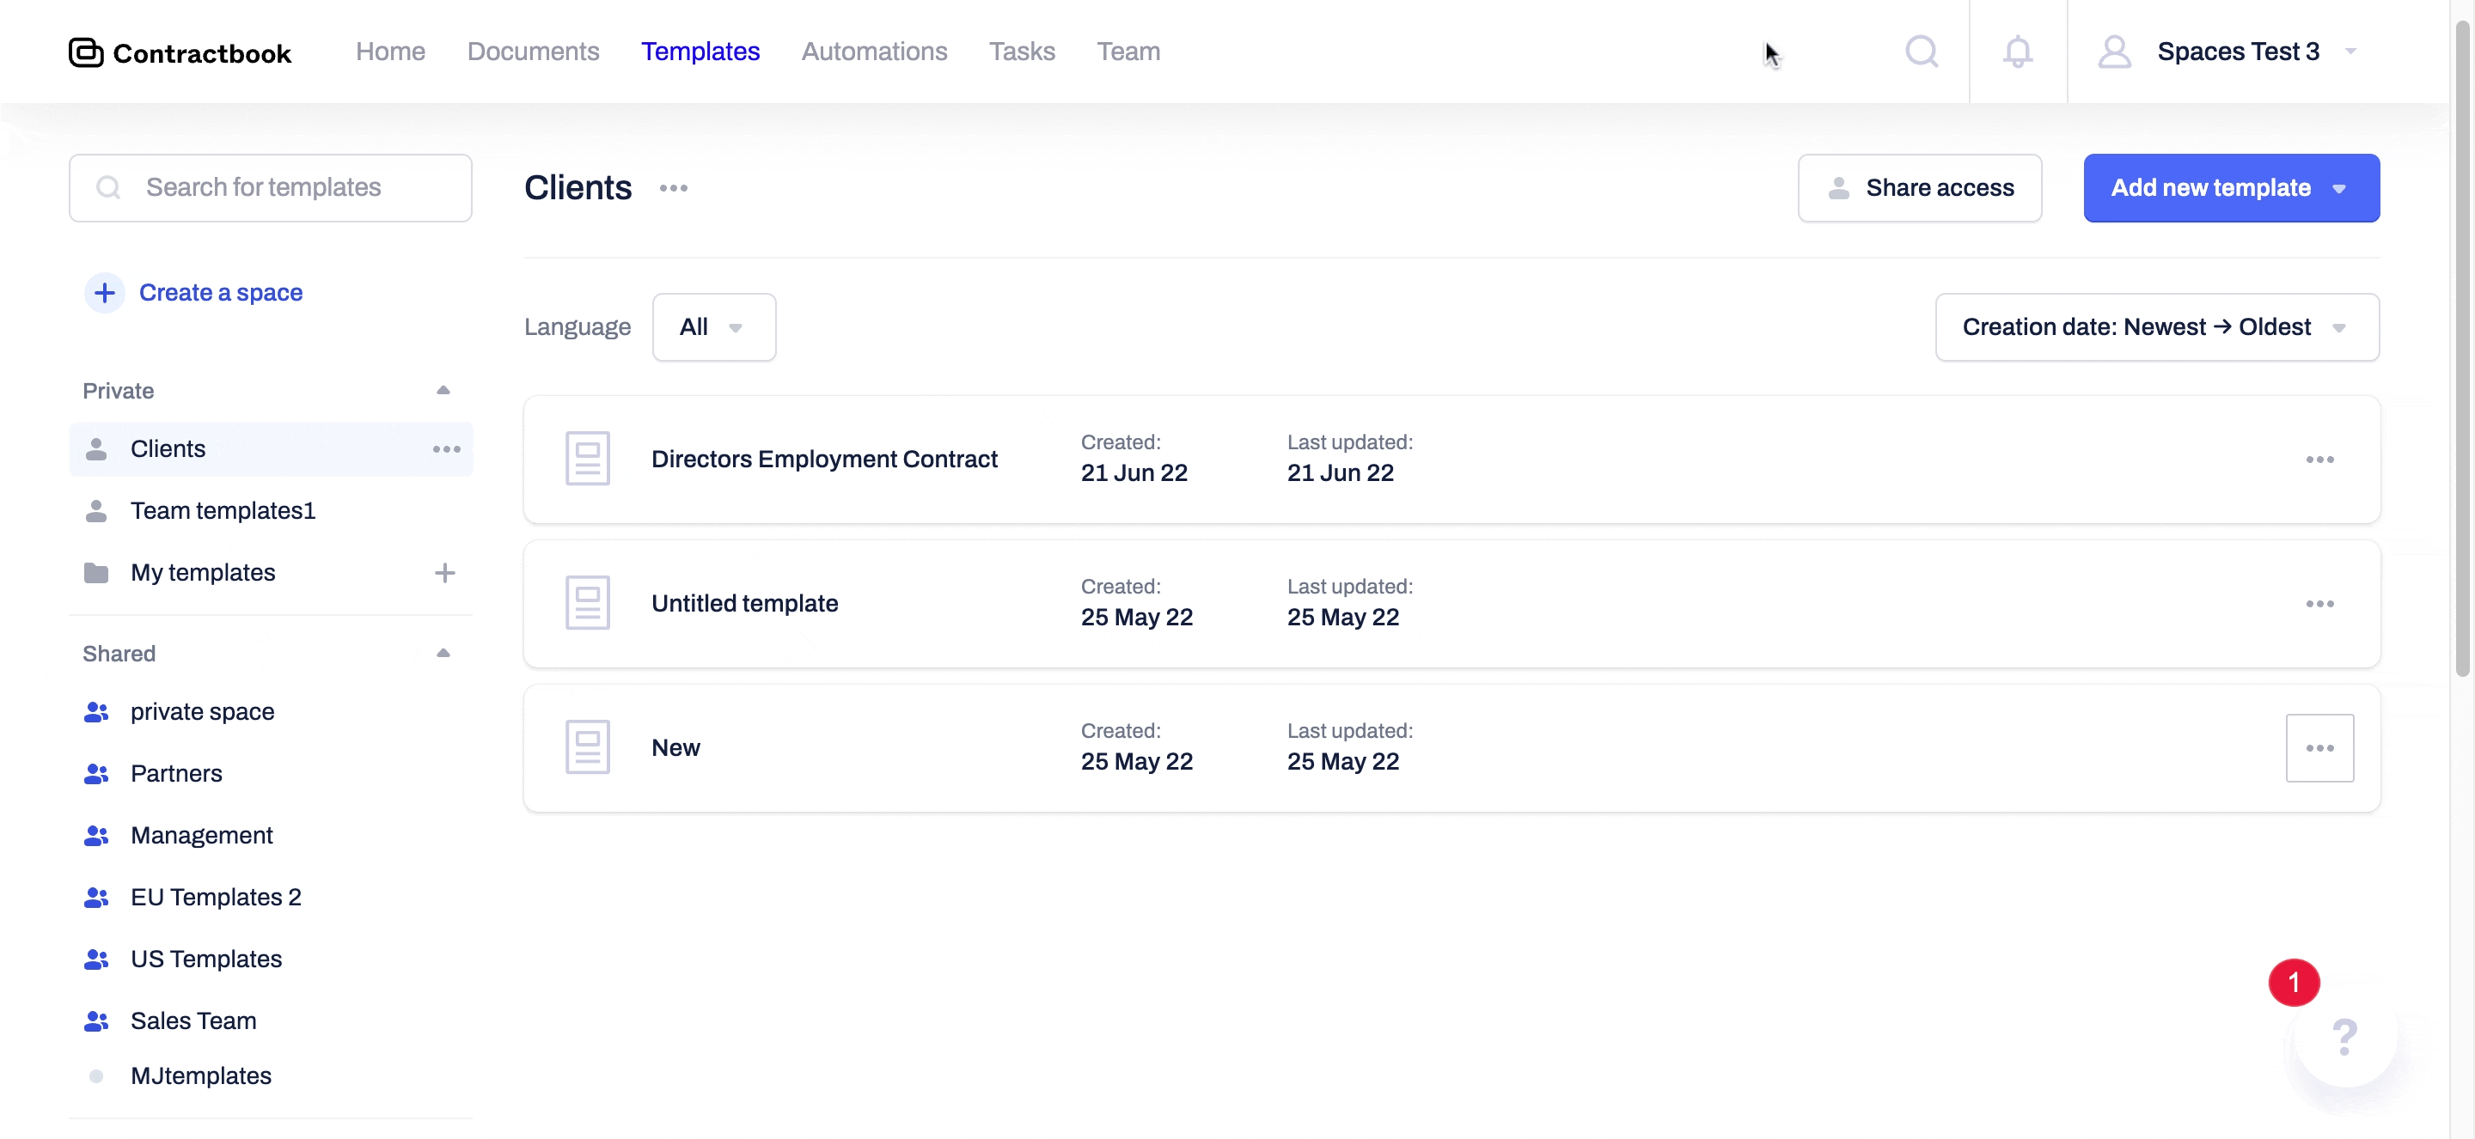Open the Spaces Test 3 account dropdown arrow
Screen dimensions: 2475x1139
pos(2351,51)
